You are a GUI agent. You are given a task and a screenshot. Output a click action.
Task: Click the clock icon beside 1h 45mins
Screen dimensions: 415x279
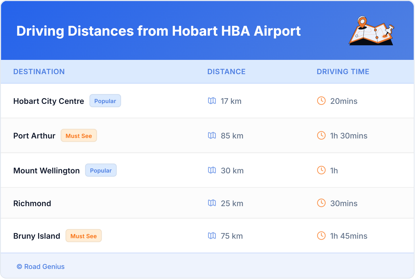321,236
